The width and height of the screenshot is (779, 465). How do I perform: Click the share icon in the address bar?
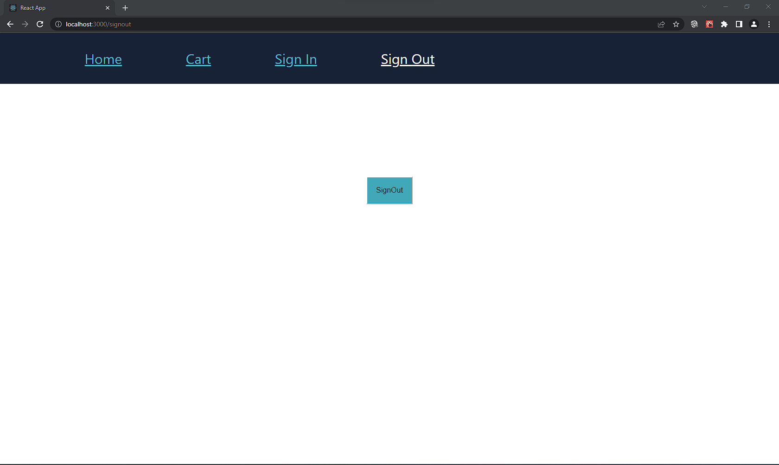[661, 24]
